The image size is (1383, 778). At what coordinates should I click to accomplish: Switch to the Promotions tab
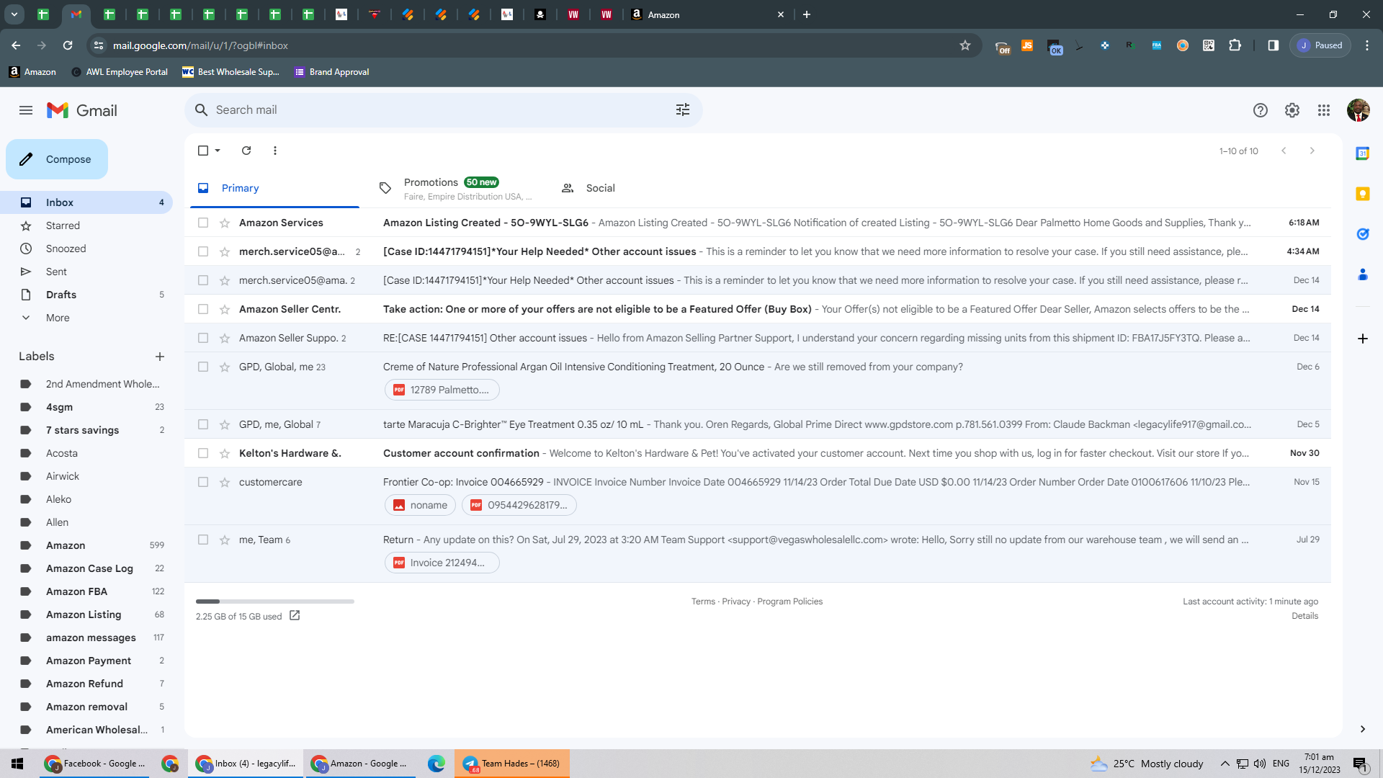[x=457, y=188]
